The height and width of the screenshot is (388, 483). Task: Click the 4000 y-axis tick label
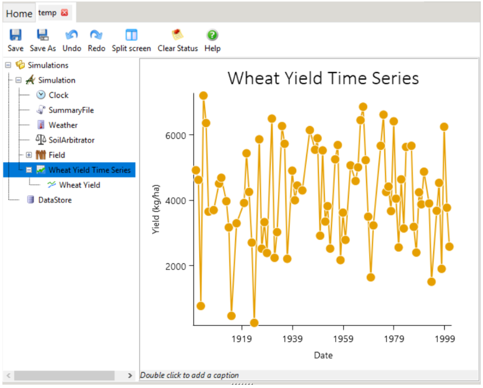[x=175, y=201]
